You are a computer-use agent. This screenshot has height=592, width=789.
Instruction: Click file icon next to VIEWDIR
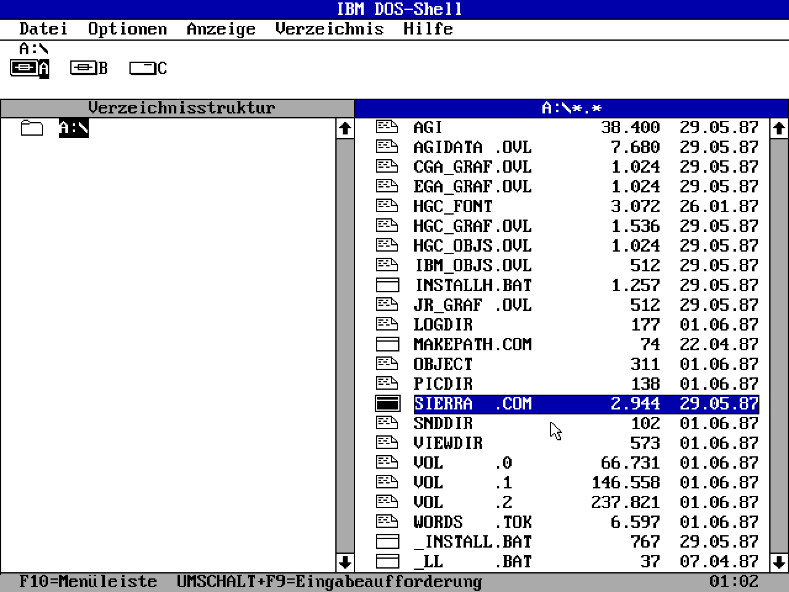click(x=387, y=443)
